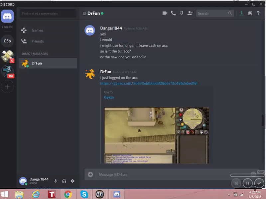Click the network signal tray icon

click(242, 195)
